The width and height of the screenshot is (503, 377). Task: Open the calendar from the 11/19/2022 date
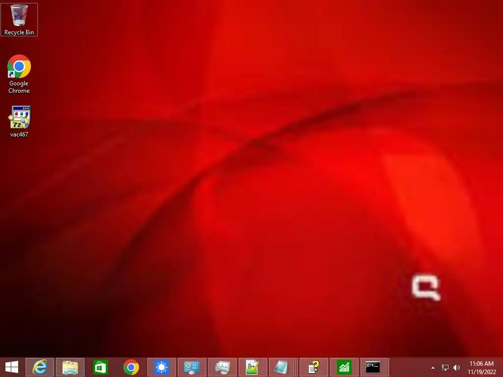[481, 372]
